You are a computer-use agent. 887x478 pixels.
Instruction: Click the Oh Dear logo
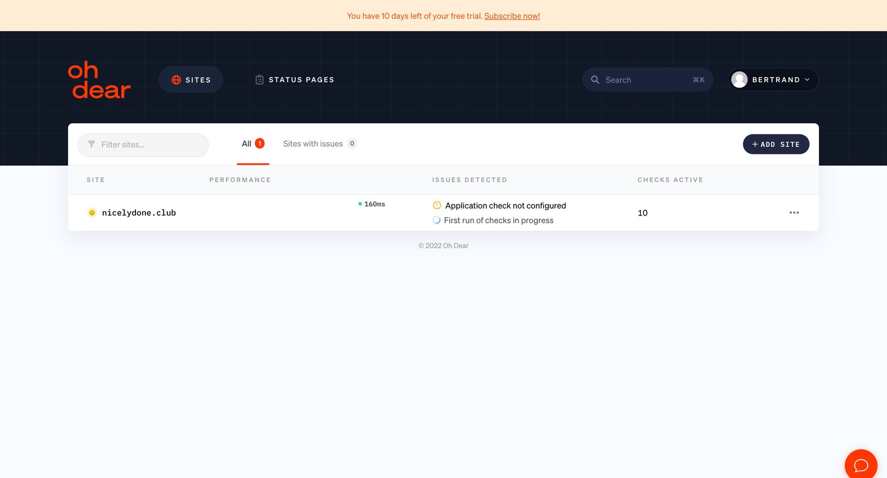99,80
